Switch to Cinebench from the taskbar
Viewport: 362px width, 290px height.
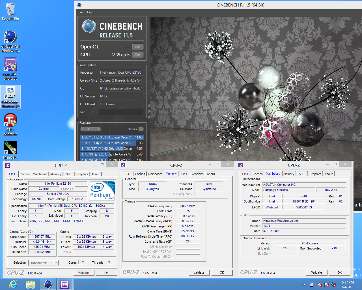48,284
